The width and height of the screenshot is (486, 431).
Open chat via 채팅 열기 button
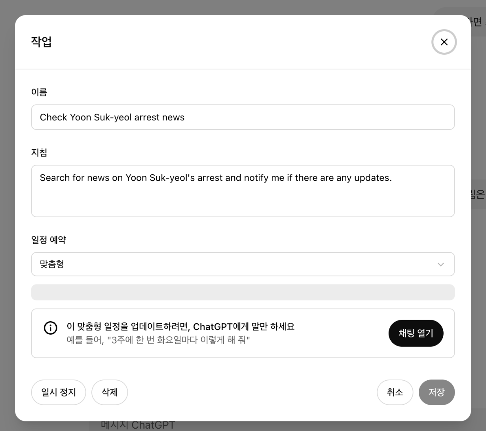(x=416, y=333)
